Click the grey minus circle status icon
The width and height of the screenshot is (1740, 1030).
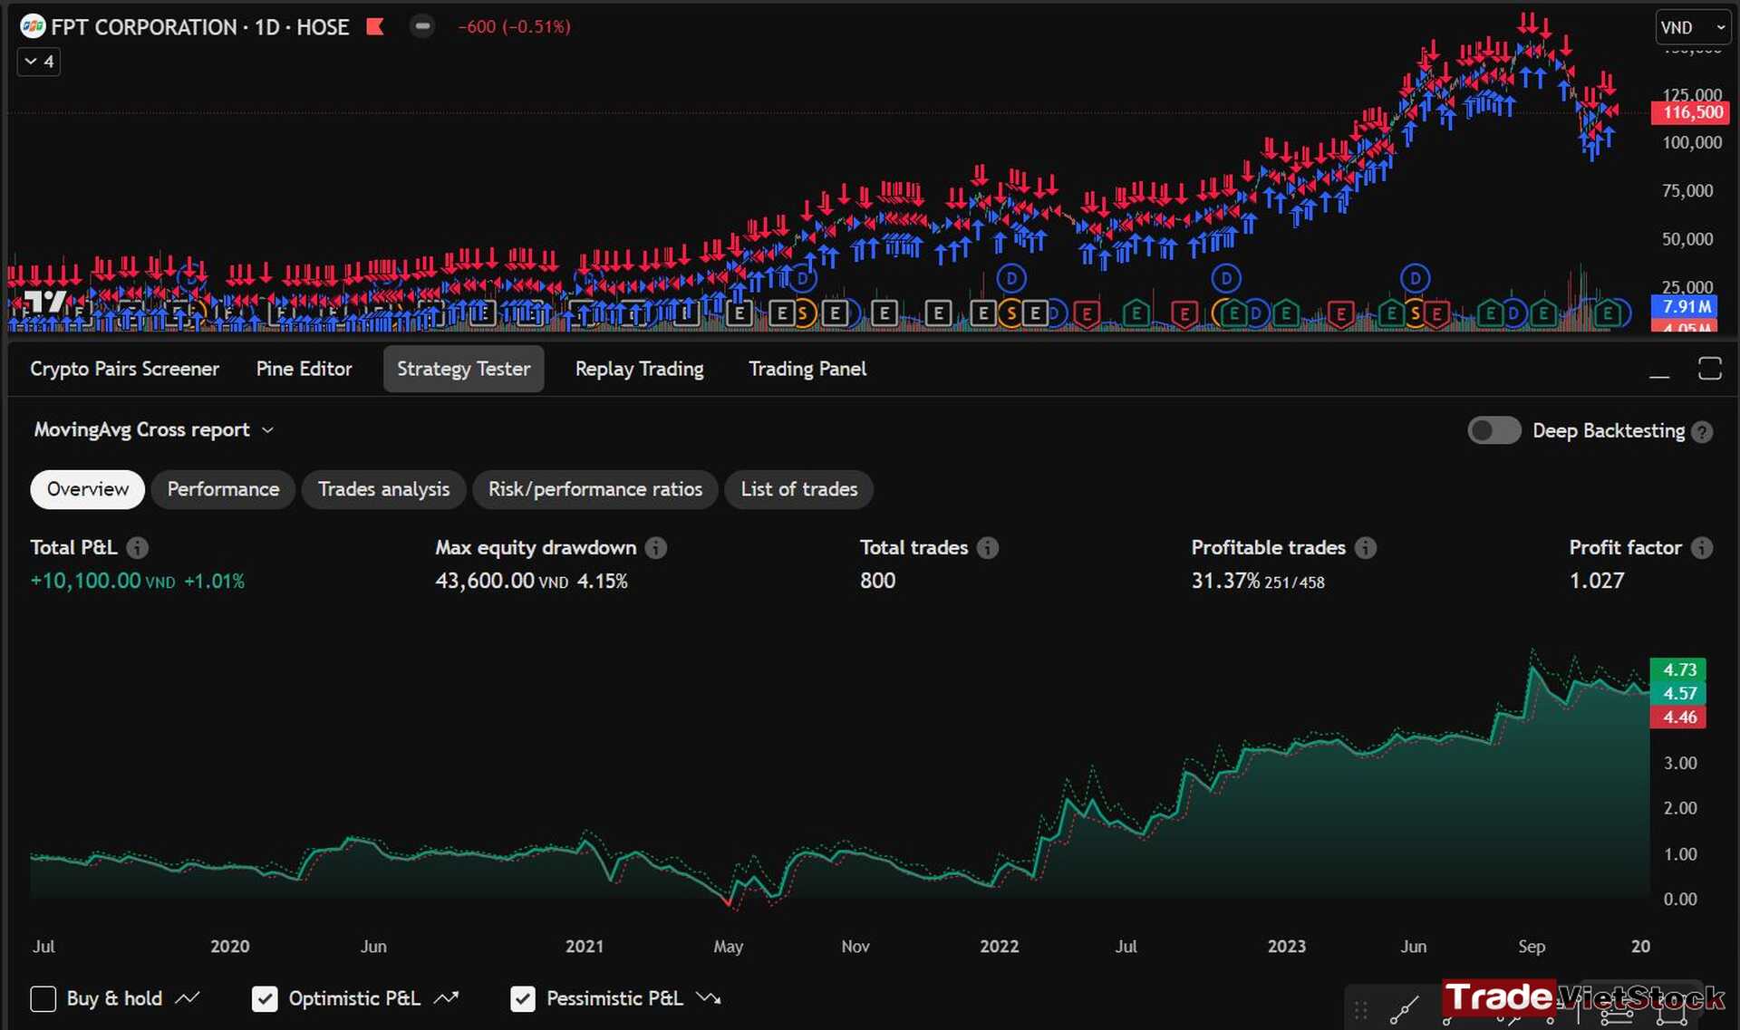(421, 26)
